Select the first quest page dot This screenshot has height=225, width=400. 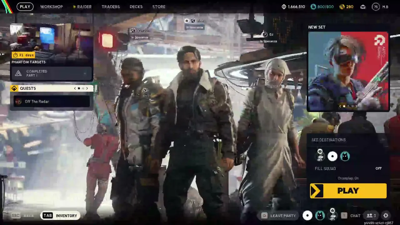click(79, 88)
